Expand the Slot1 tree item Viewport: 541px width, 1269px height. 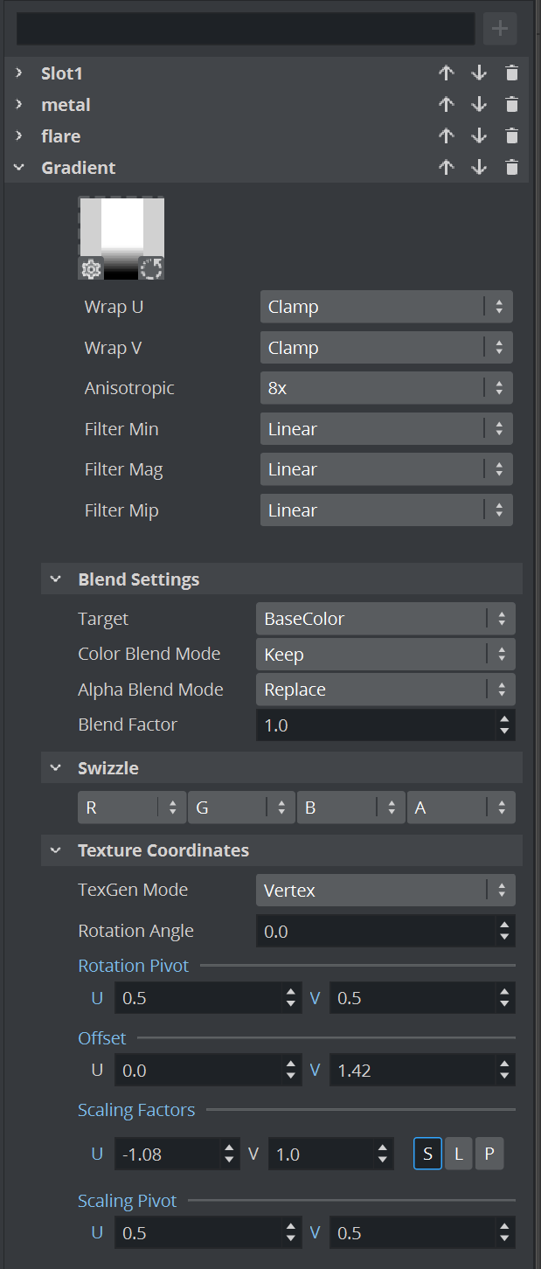pos(19,73)
